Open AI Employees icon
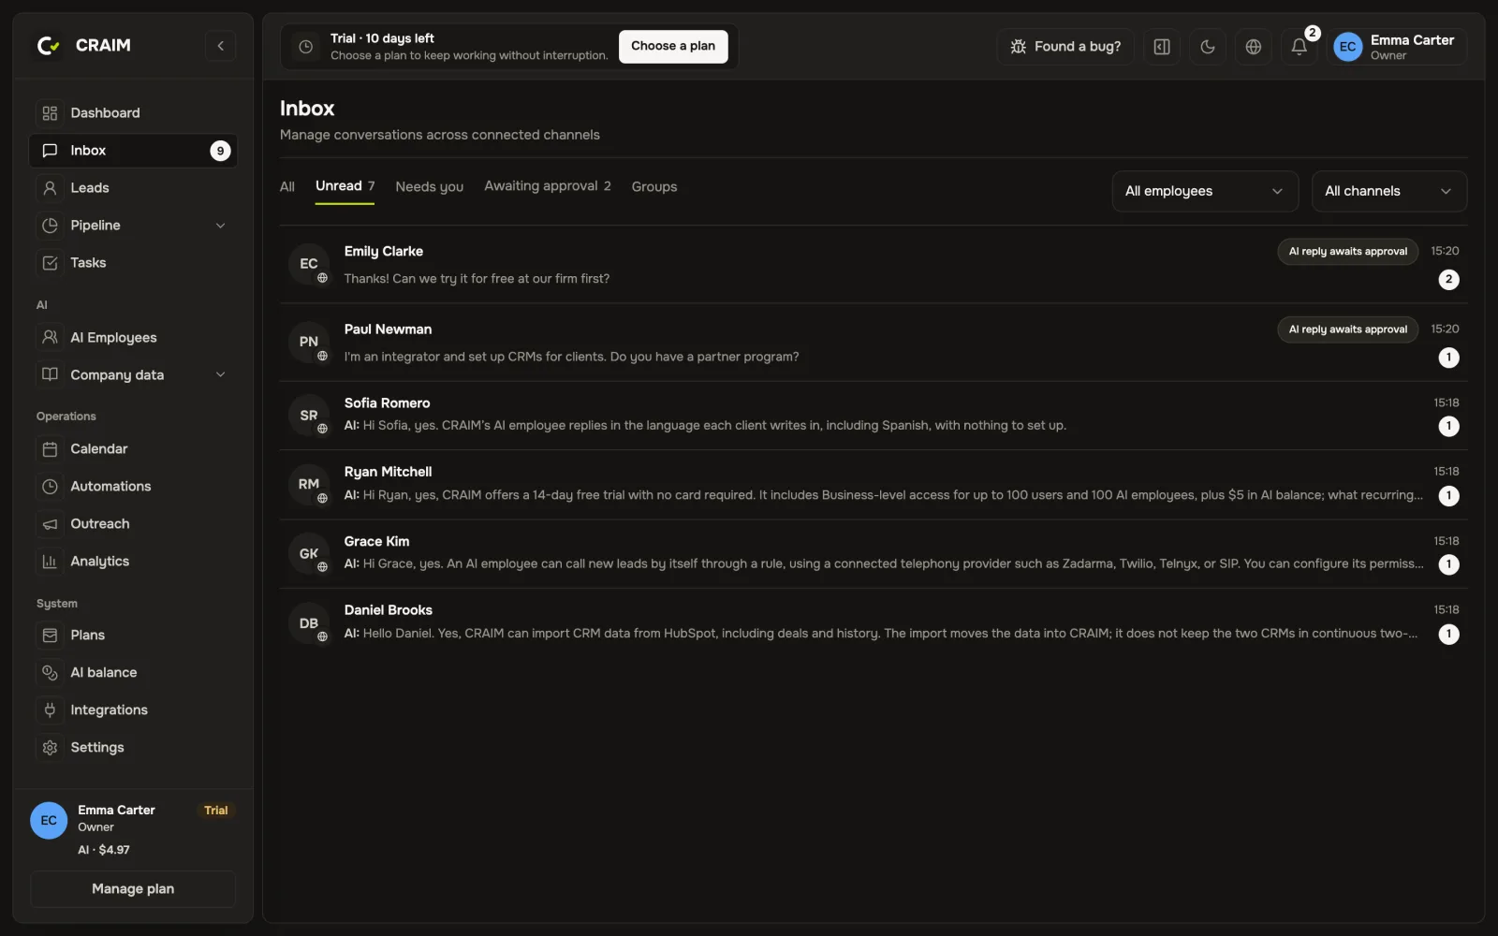 tap(50, 338)
